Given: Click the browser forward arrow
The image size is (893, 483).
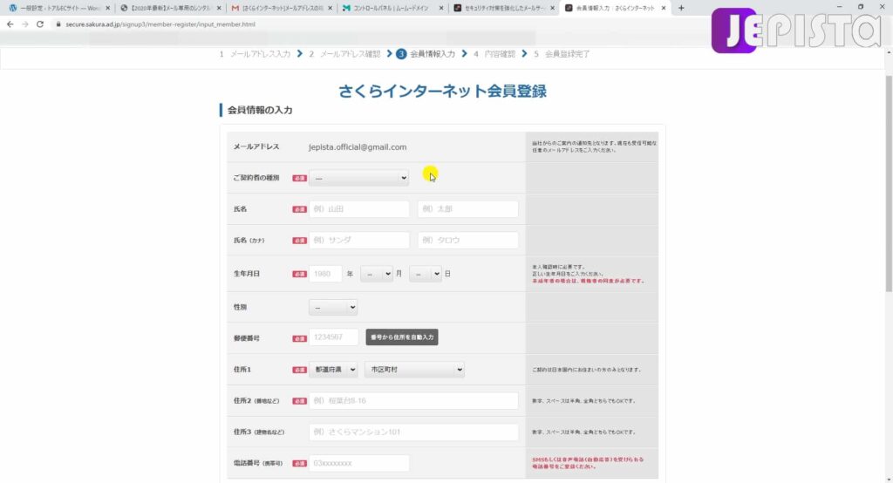Looking at the screenshot, I should pos(24,24).
